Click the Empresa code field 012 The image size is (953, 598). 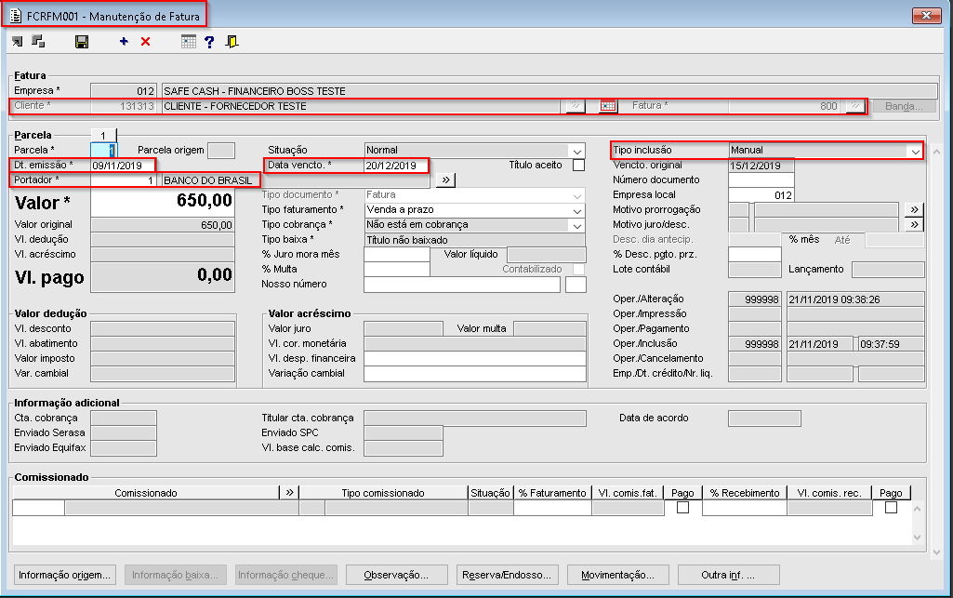pos(124,90)
